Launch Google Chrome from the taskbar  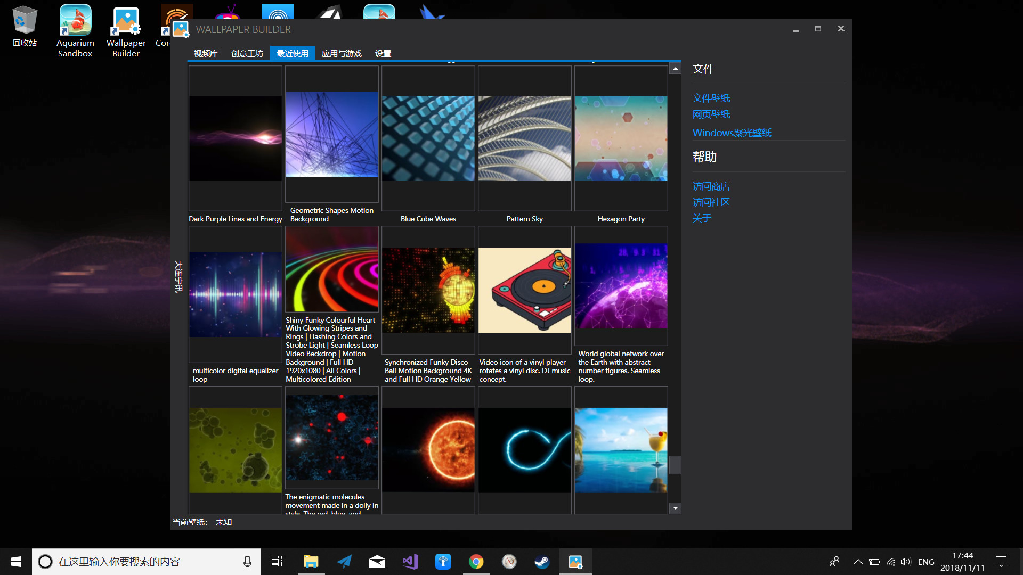tap(476, 561)
